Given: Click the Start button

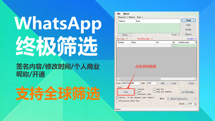Looking at the screenshot, I should tap(188, 20).
